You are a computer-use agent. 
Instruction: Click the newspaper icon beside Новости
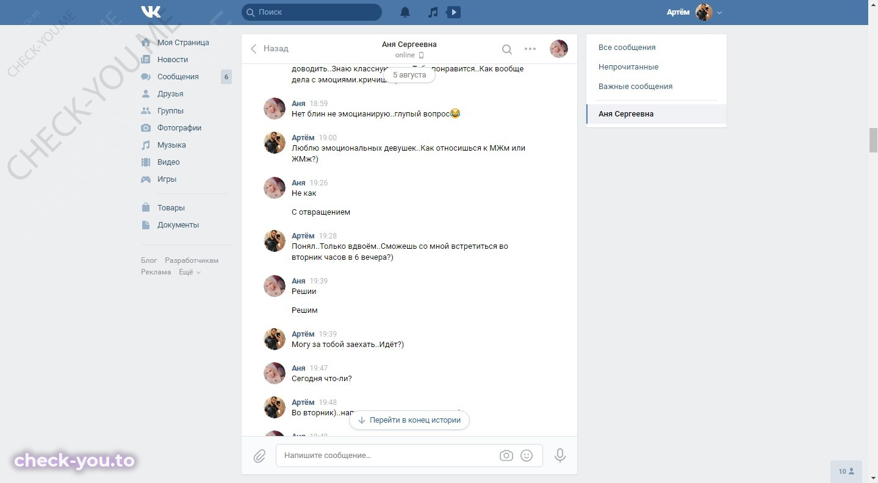(146, 60)
